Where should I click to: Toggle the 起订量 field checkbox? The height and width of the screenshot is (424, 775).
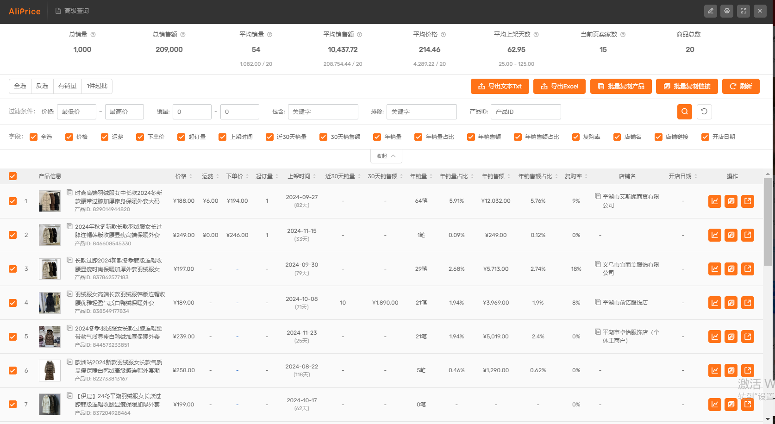(181, 137)
